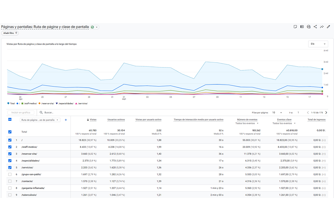Click the sparkline trend icon
The image size is (334, 221).
[322, 27]
